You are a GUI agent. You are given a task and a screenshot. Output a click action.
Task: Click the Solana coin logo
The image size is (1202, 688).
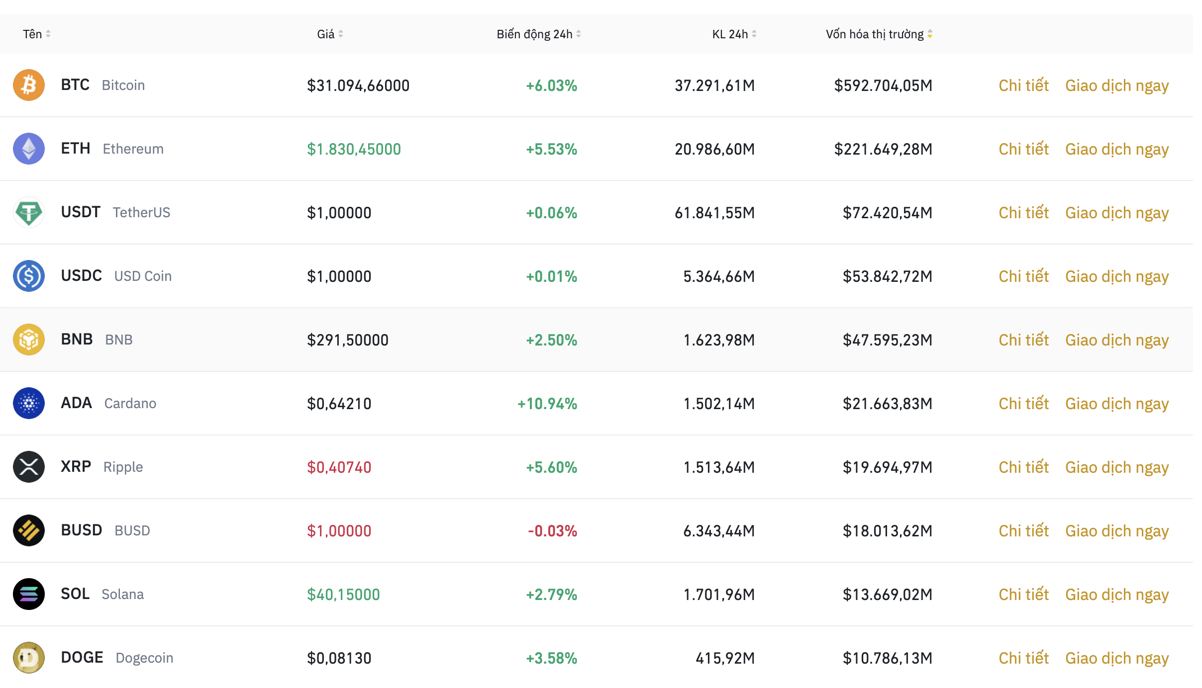(x=29, y=594)
